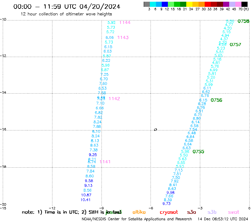
Task: Select the black swatch ending the color scale
Action: [245, 4]
